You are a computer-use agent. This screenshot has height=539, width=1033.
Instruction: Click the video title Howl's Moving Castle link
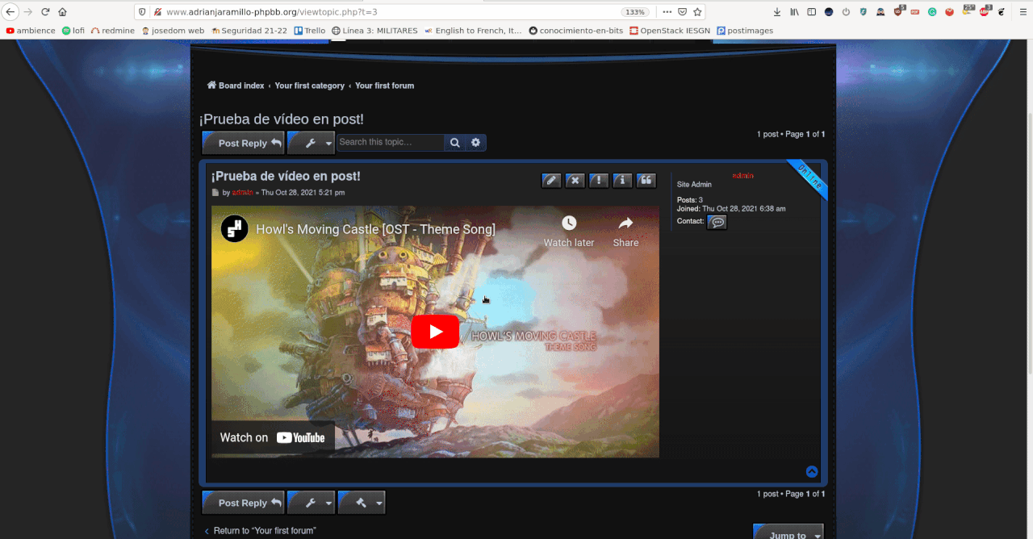(375, 229)
